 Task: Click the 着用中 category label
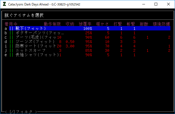[x=11, y=24]
